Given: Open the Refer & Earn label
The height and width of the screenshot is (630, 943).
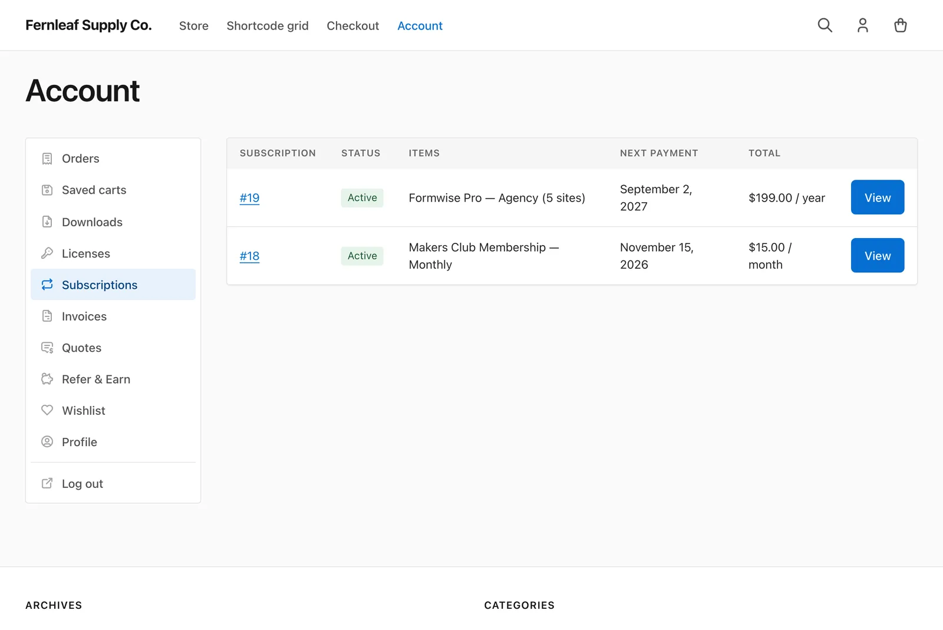Looking at the screenshot, I should (x=96, y=379).
